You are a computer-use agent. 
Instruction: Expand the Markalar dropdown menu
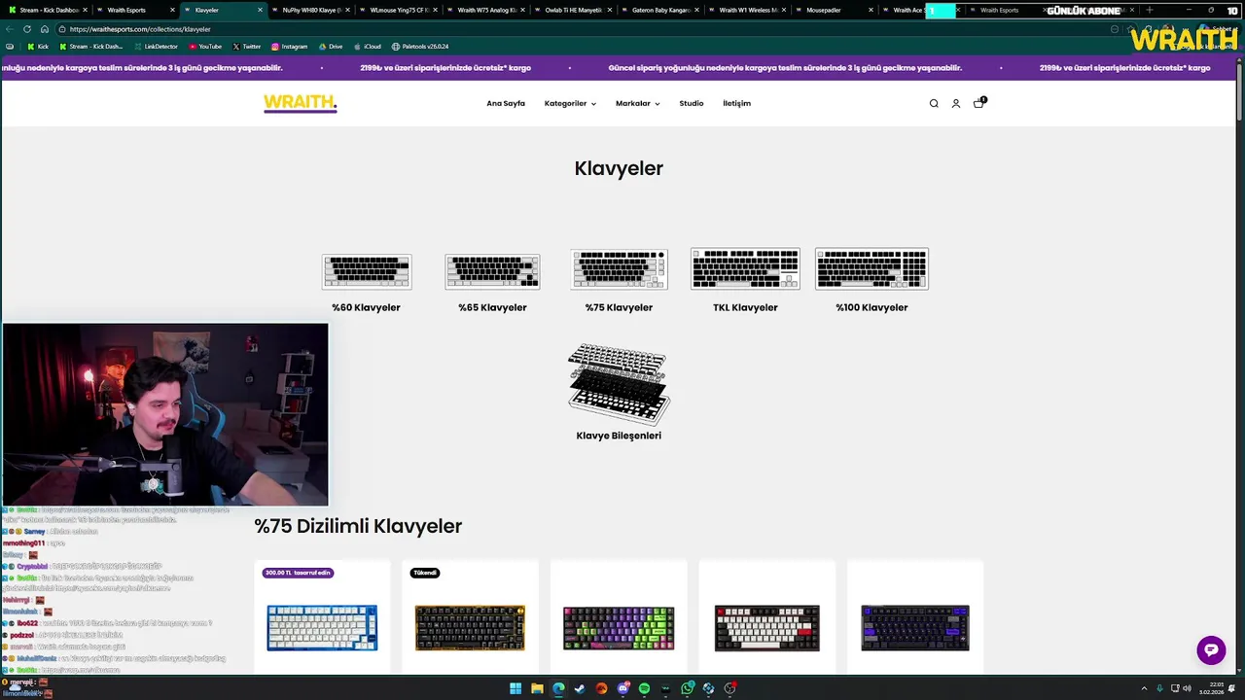[637, 103]
